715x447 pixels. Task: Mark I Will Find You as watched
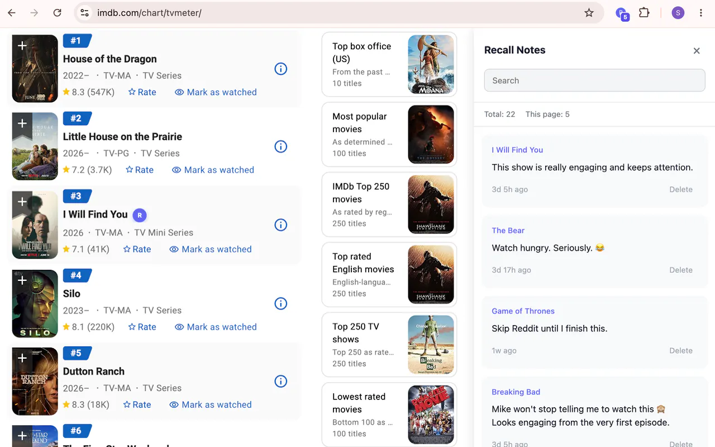click(x=211, y=249)
